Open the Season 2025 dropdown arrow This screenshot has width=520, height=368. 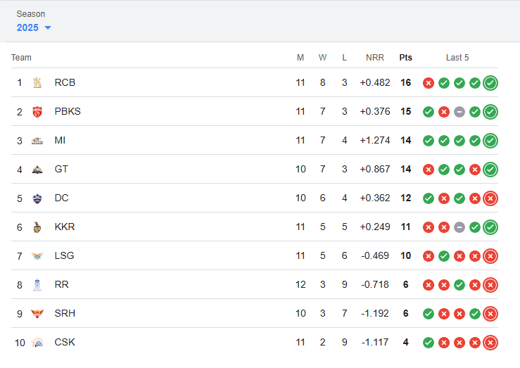[x=48, y=27]
